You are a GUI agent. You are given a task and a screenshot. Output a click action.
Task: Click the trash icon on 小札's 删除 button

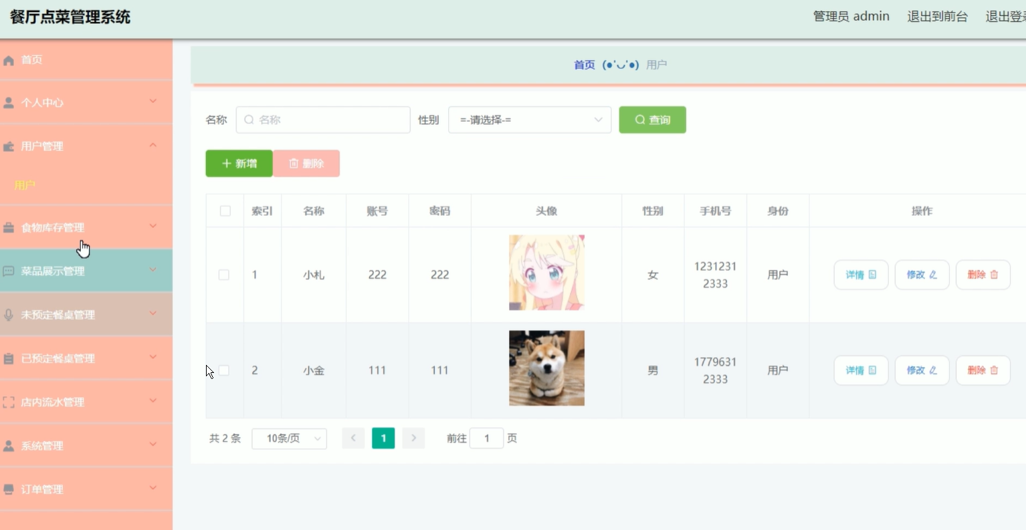(x=994, y=275)
